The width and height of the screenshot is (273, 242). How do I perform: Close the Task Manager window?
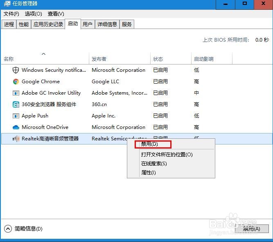(x=264, y=4)
